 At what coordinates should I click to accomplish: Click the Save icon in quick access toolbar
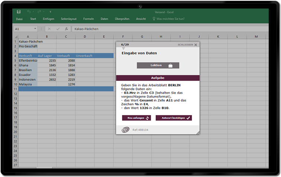point(19,12)
